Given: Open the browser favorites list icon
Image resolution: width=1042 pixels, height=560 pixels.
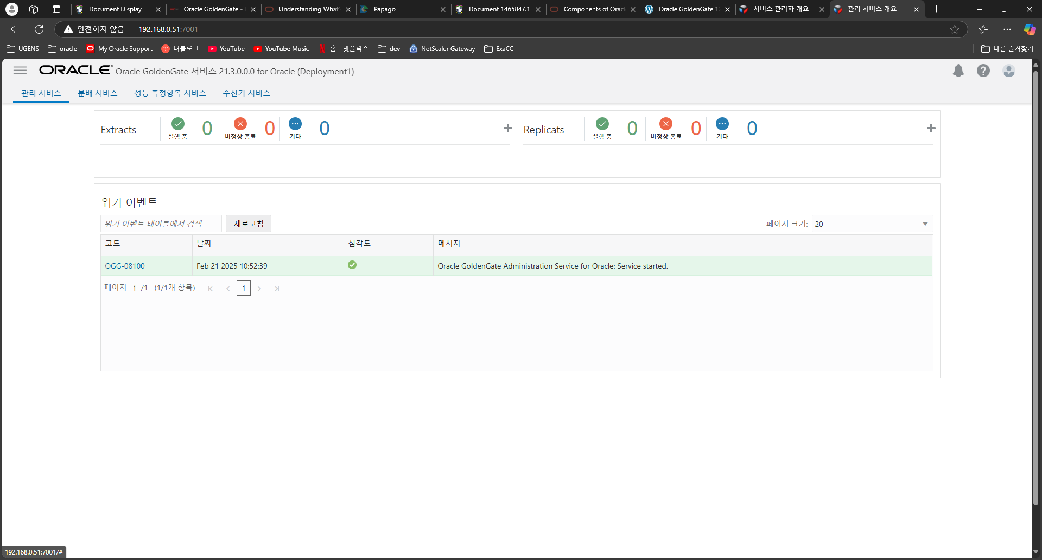Looking at the screenshot, I should (983, 29).
